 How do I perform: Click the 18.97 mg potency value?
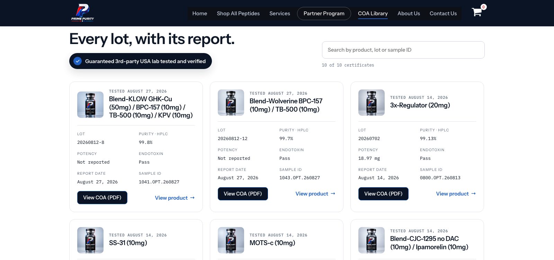369,158
